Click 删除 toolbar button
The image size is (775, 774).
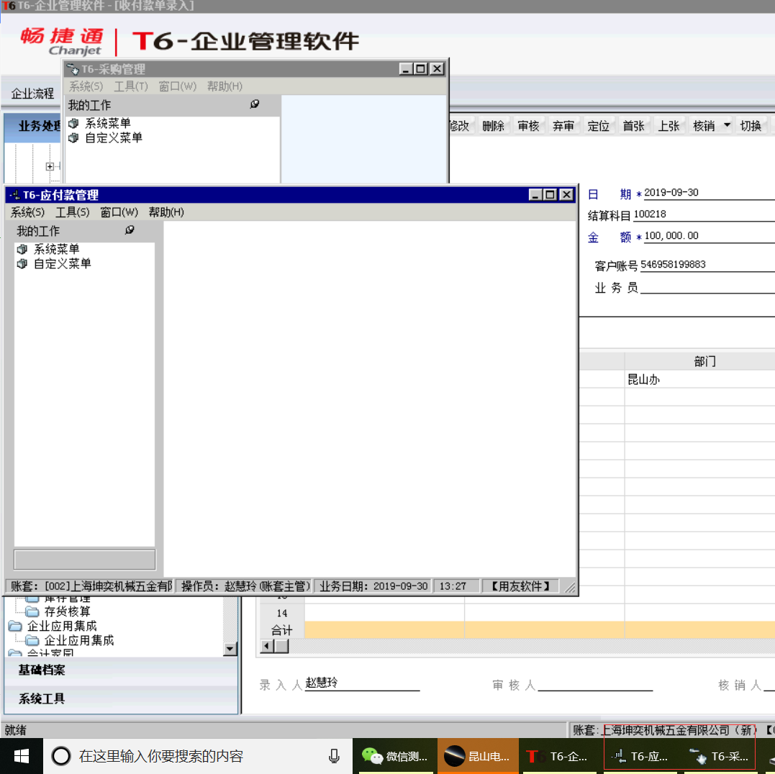[x=493, y=126]
